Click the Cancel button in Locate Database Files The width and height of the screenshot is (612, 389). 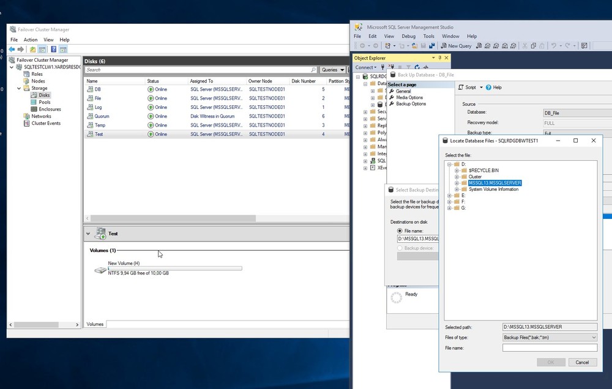coord(582,362)
